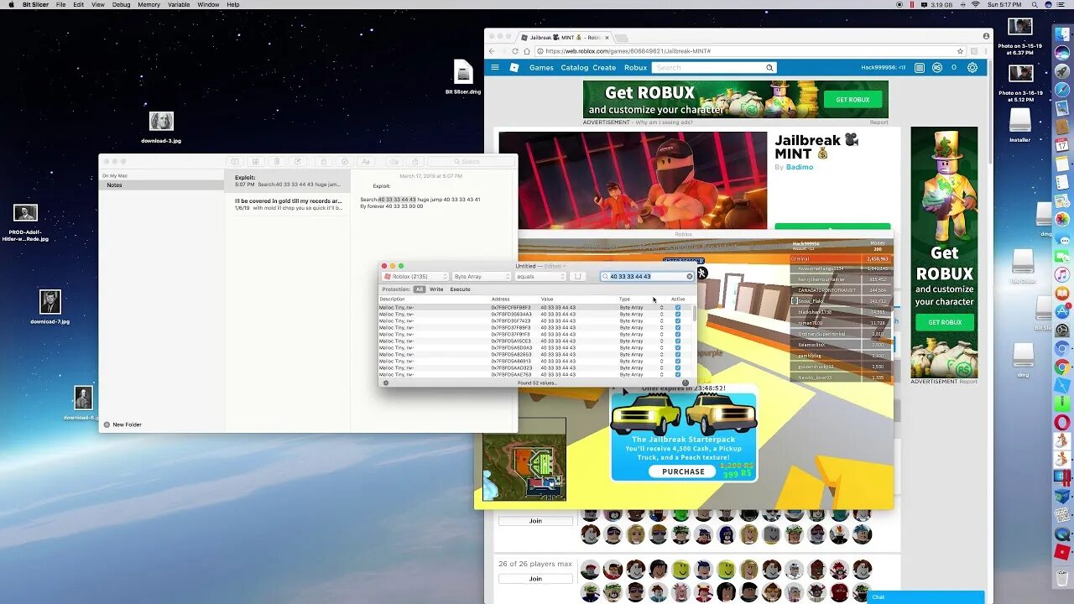The height and width of the screenshot is (604, 1074).
Task: Click the Roblox logo icon
Action: pos(514,67)
